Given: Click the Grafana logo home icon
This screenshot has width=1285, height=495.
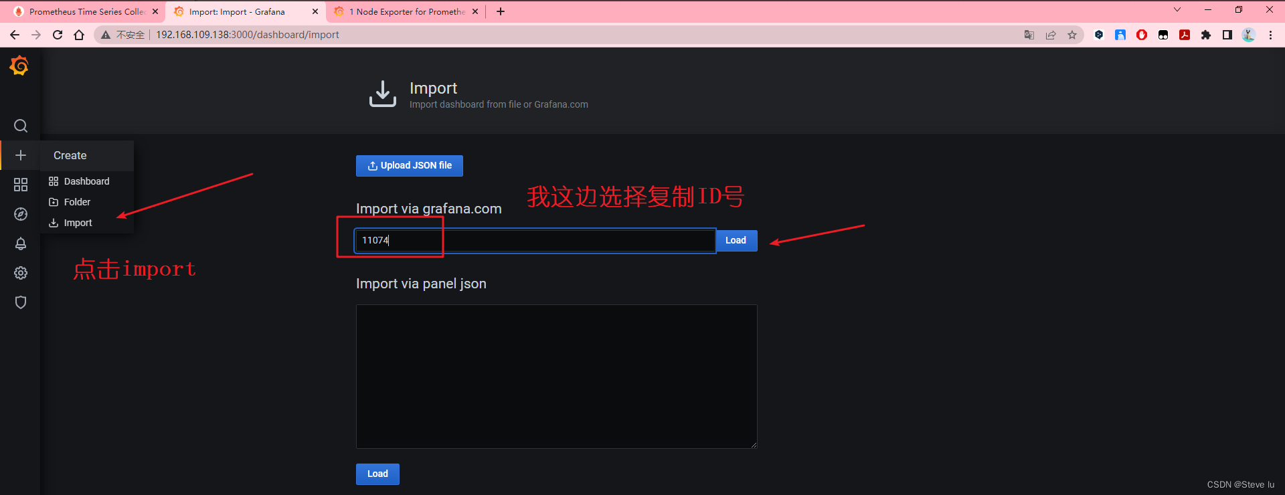Looking at the screenshot, I should click(x=19, y=66).
